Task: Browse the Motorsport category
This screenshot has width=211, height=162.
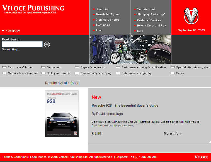Action: click(54, 67)
